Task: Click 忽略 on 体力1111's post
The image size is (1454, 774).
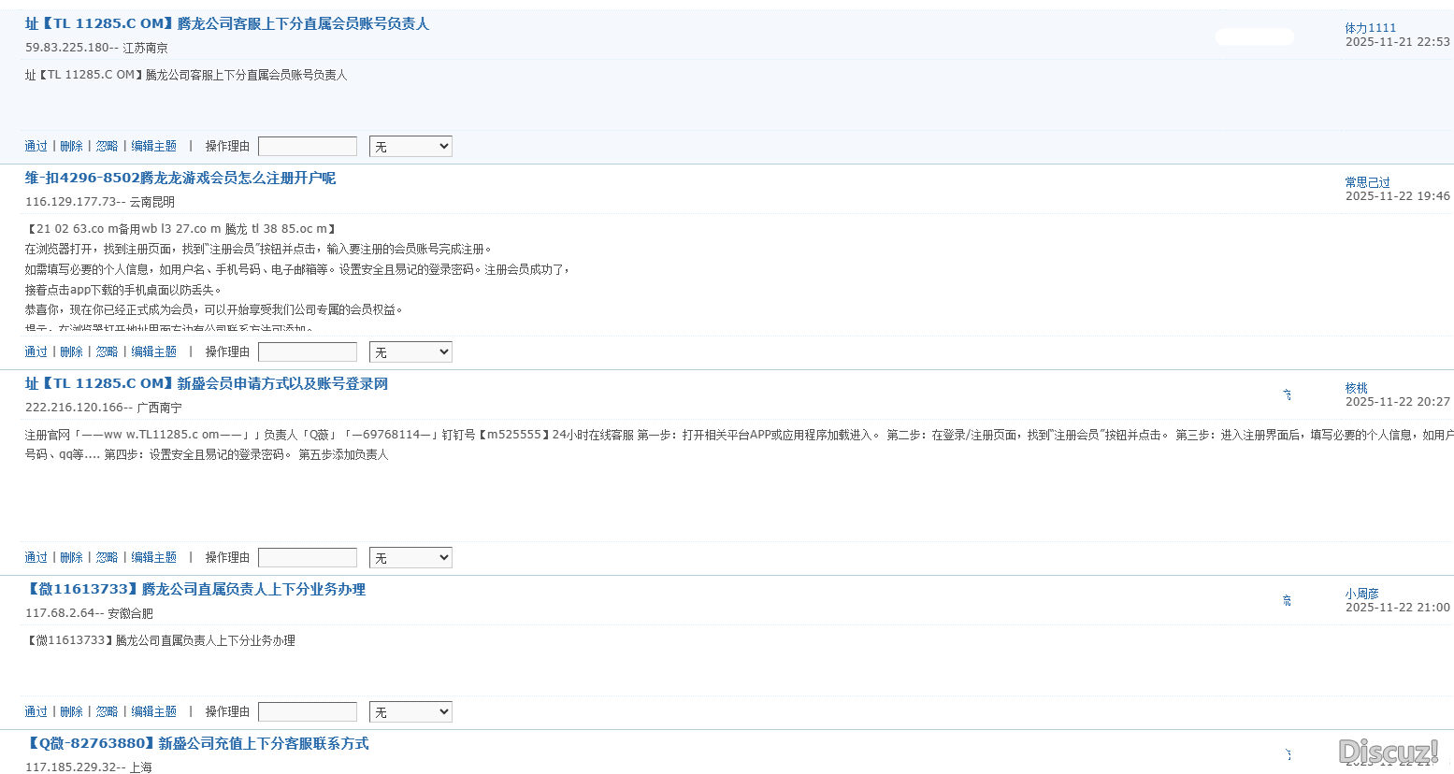Action: coord(107,146)
